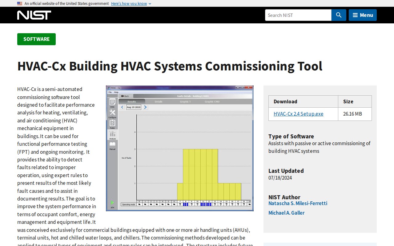Click the NIST logo
This screenshot has height=246, width=394.
coord(34,15)
